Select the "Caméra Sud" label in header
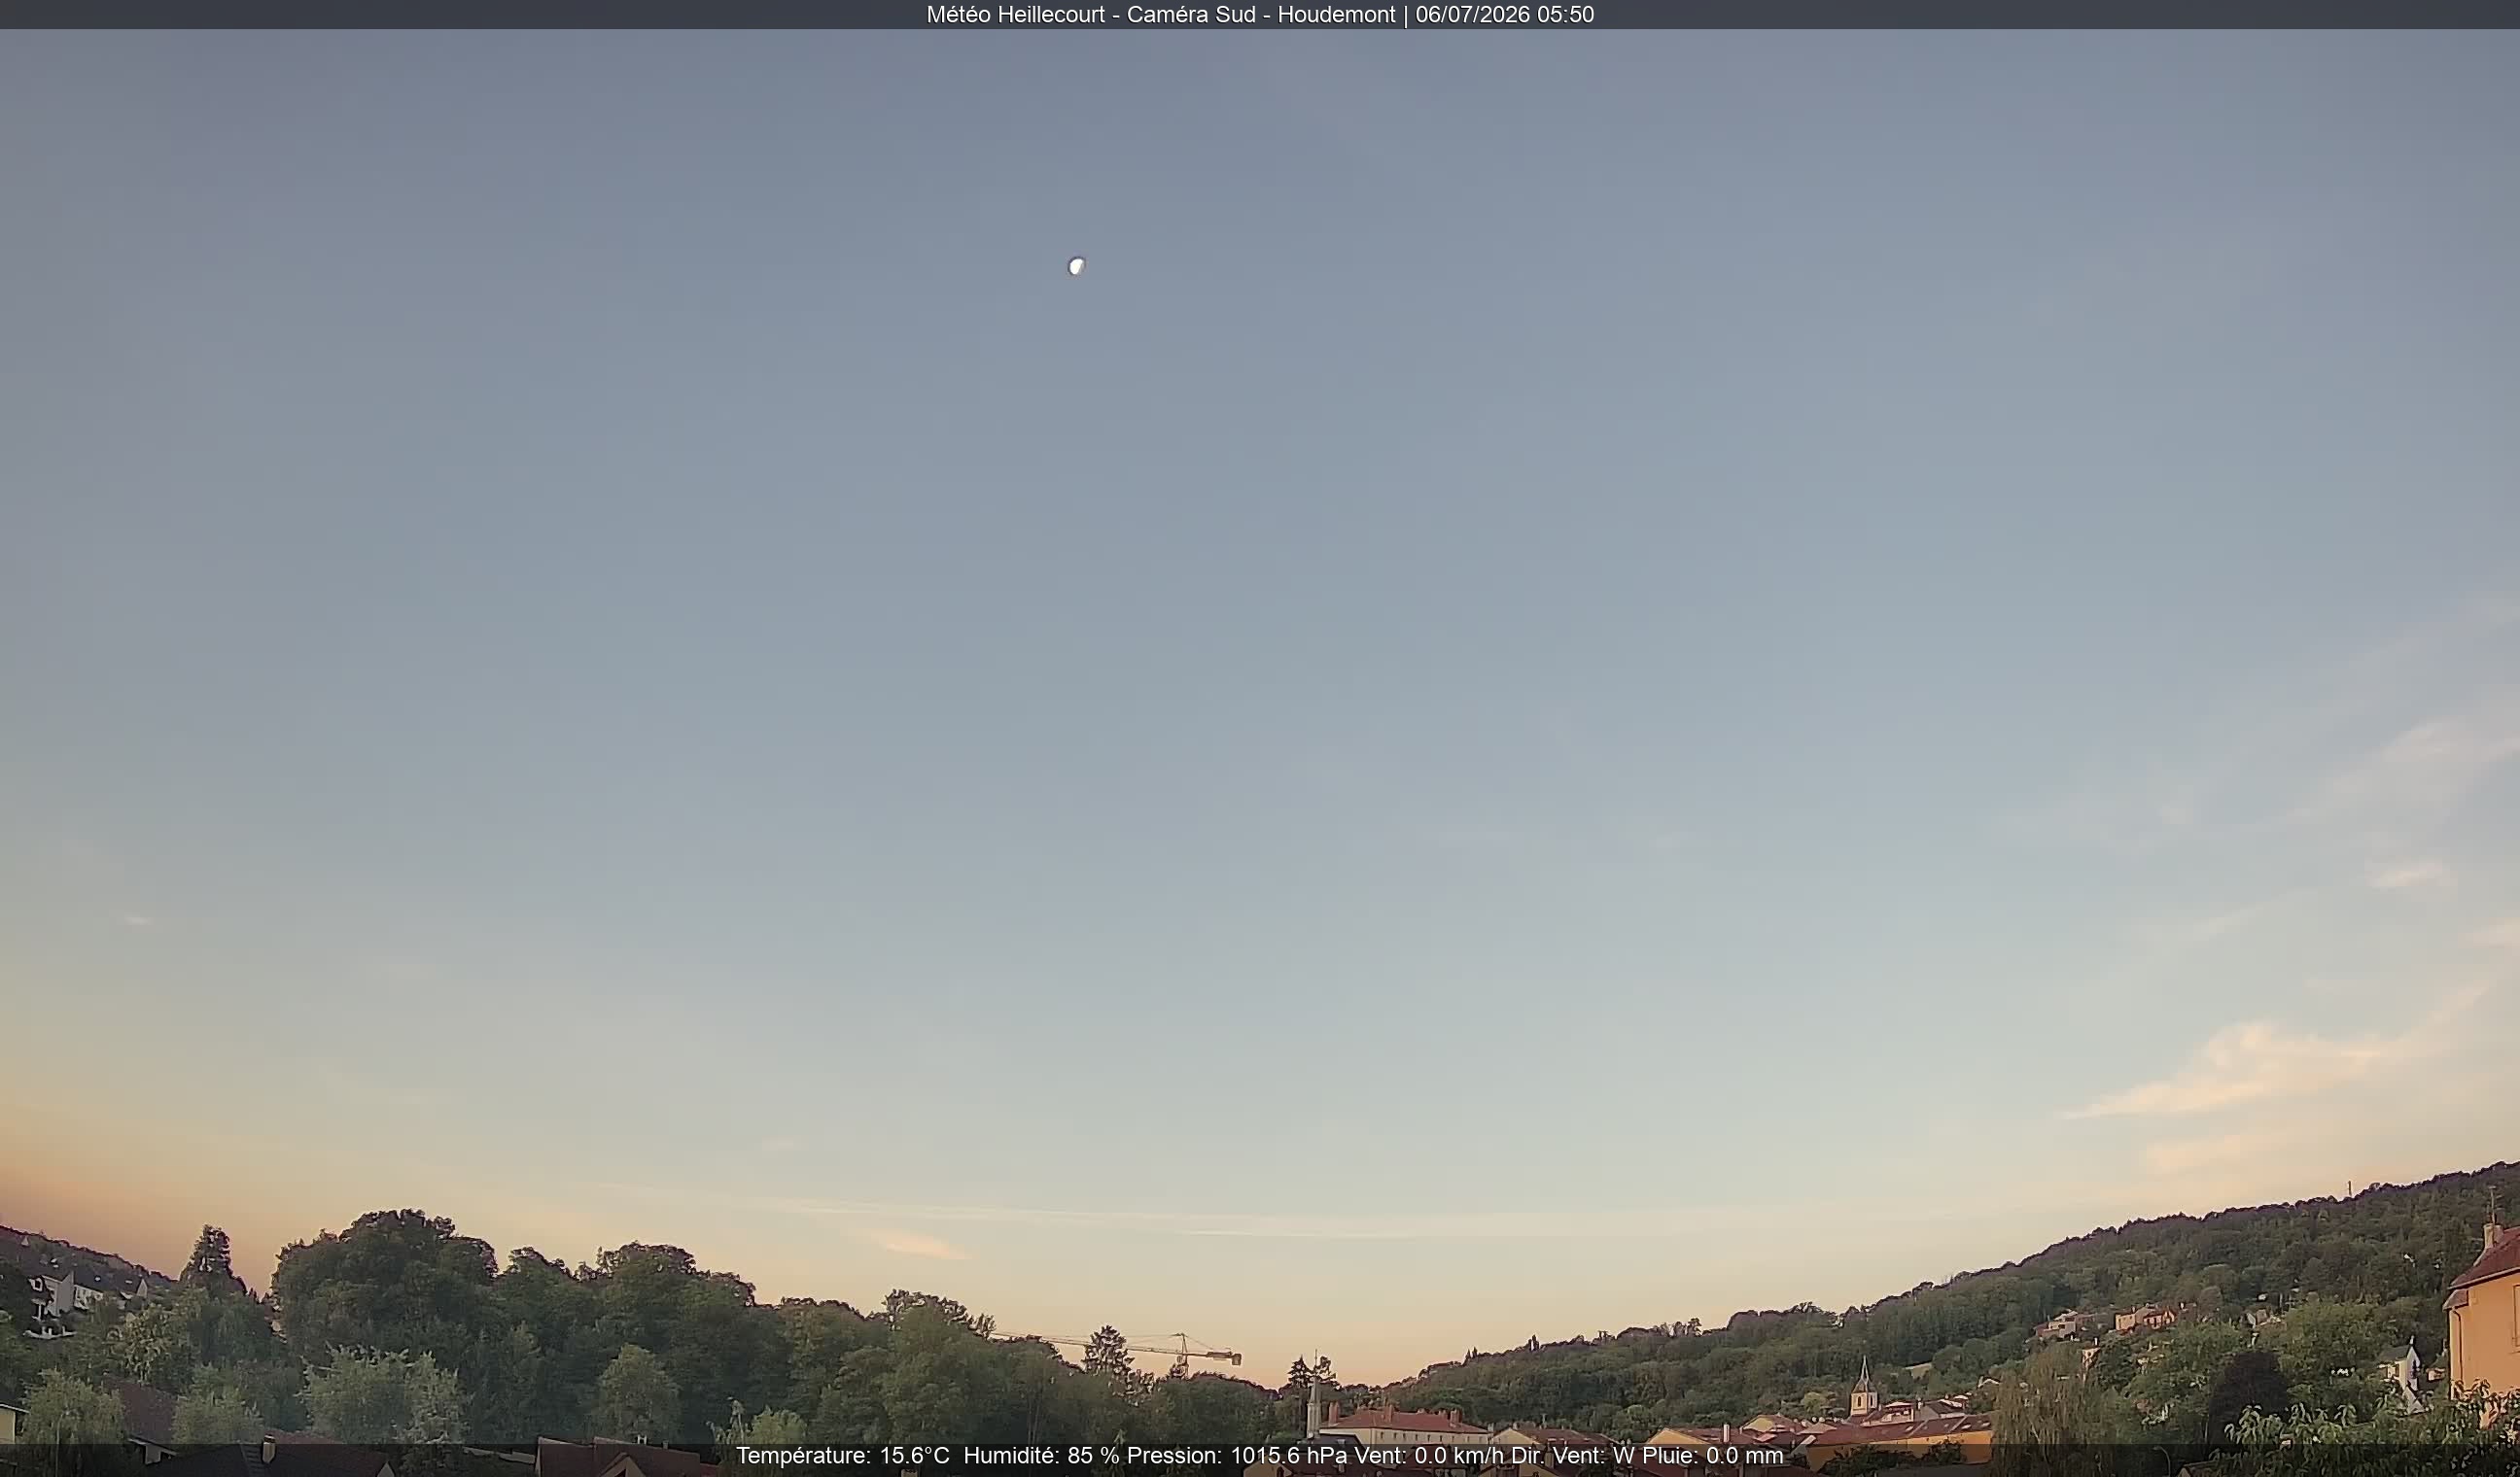The width and height of the screenshot is (2520, 1477). click(1191, 15)
